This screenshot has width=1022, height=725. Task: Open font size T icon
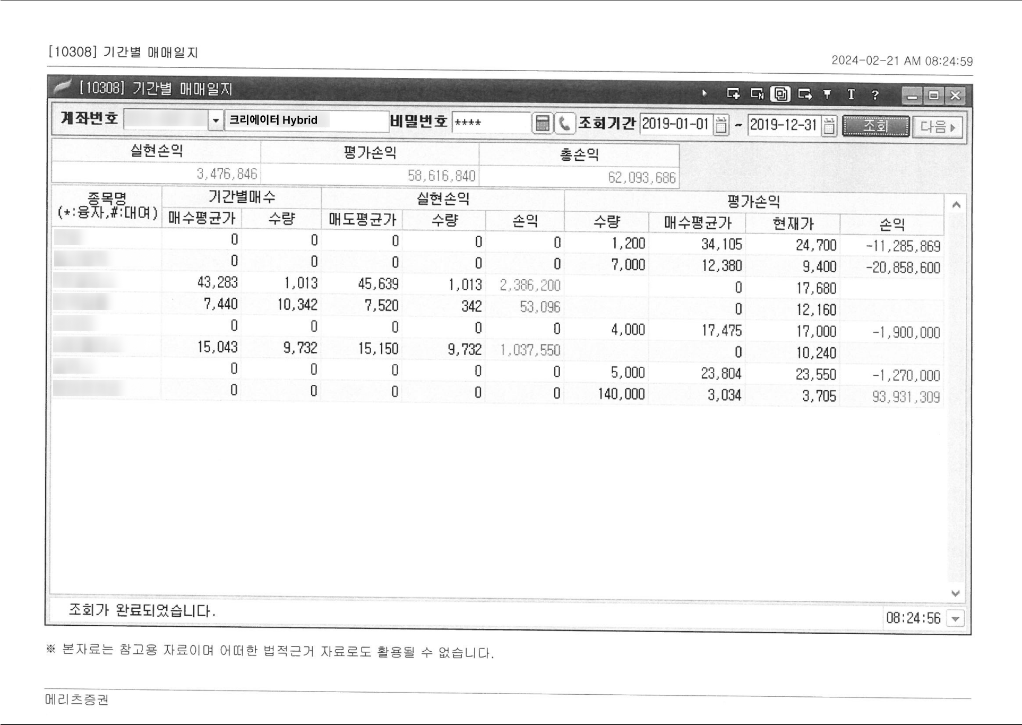(851, 94)
